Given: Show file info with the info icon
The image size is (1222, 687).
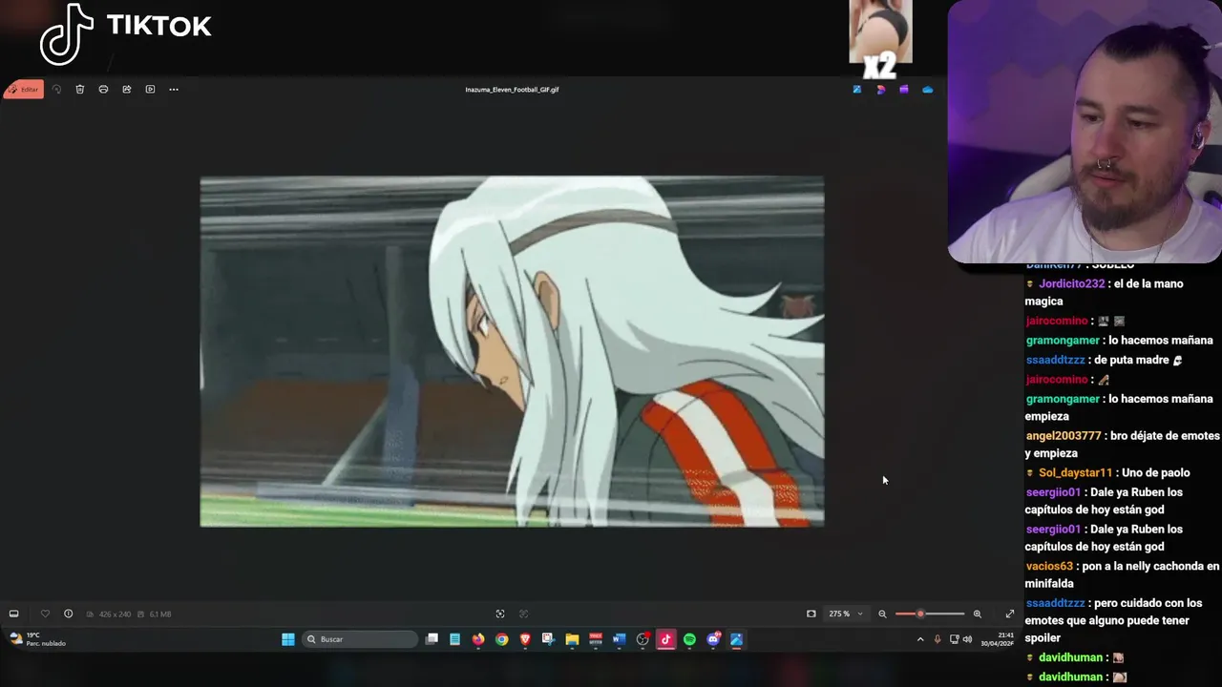Looking at the screenshot, I should pos(68,614).
